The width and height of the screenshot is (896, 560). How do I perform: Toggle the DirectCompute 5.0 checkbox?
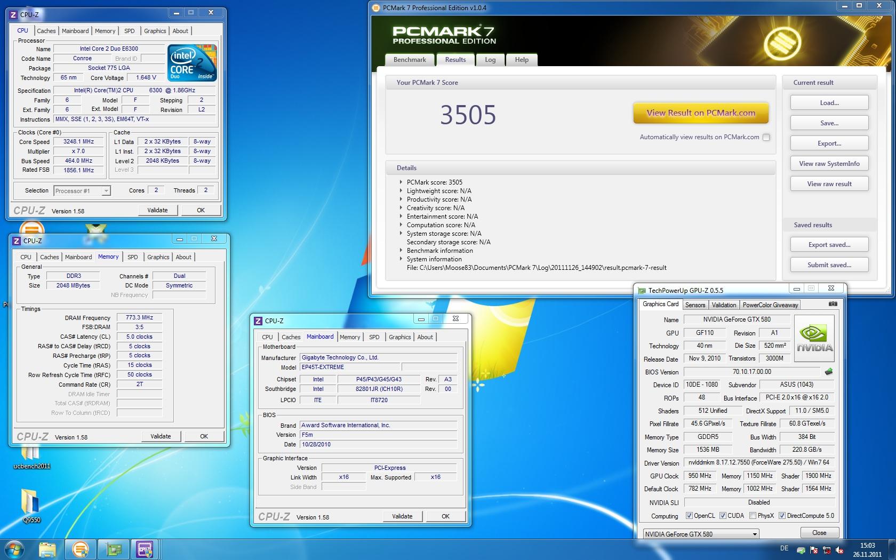pyautogui.click(x=782, y=516)
